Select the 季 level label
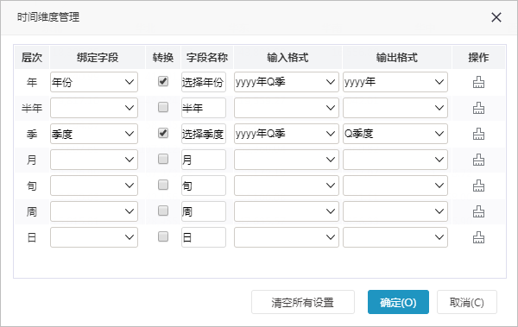Image resolution: width=518 pixels, height=327 pixels. (32, 134)
